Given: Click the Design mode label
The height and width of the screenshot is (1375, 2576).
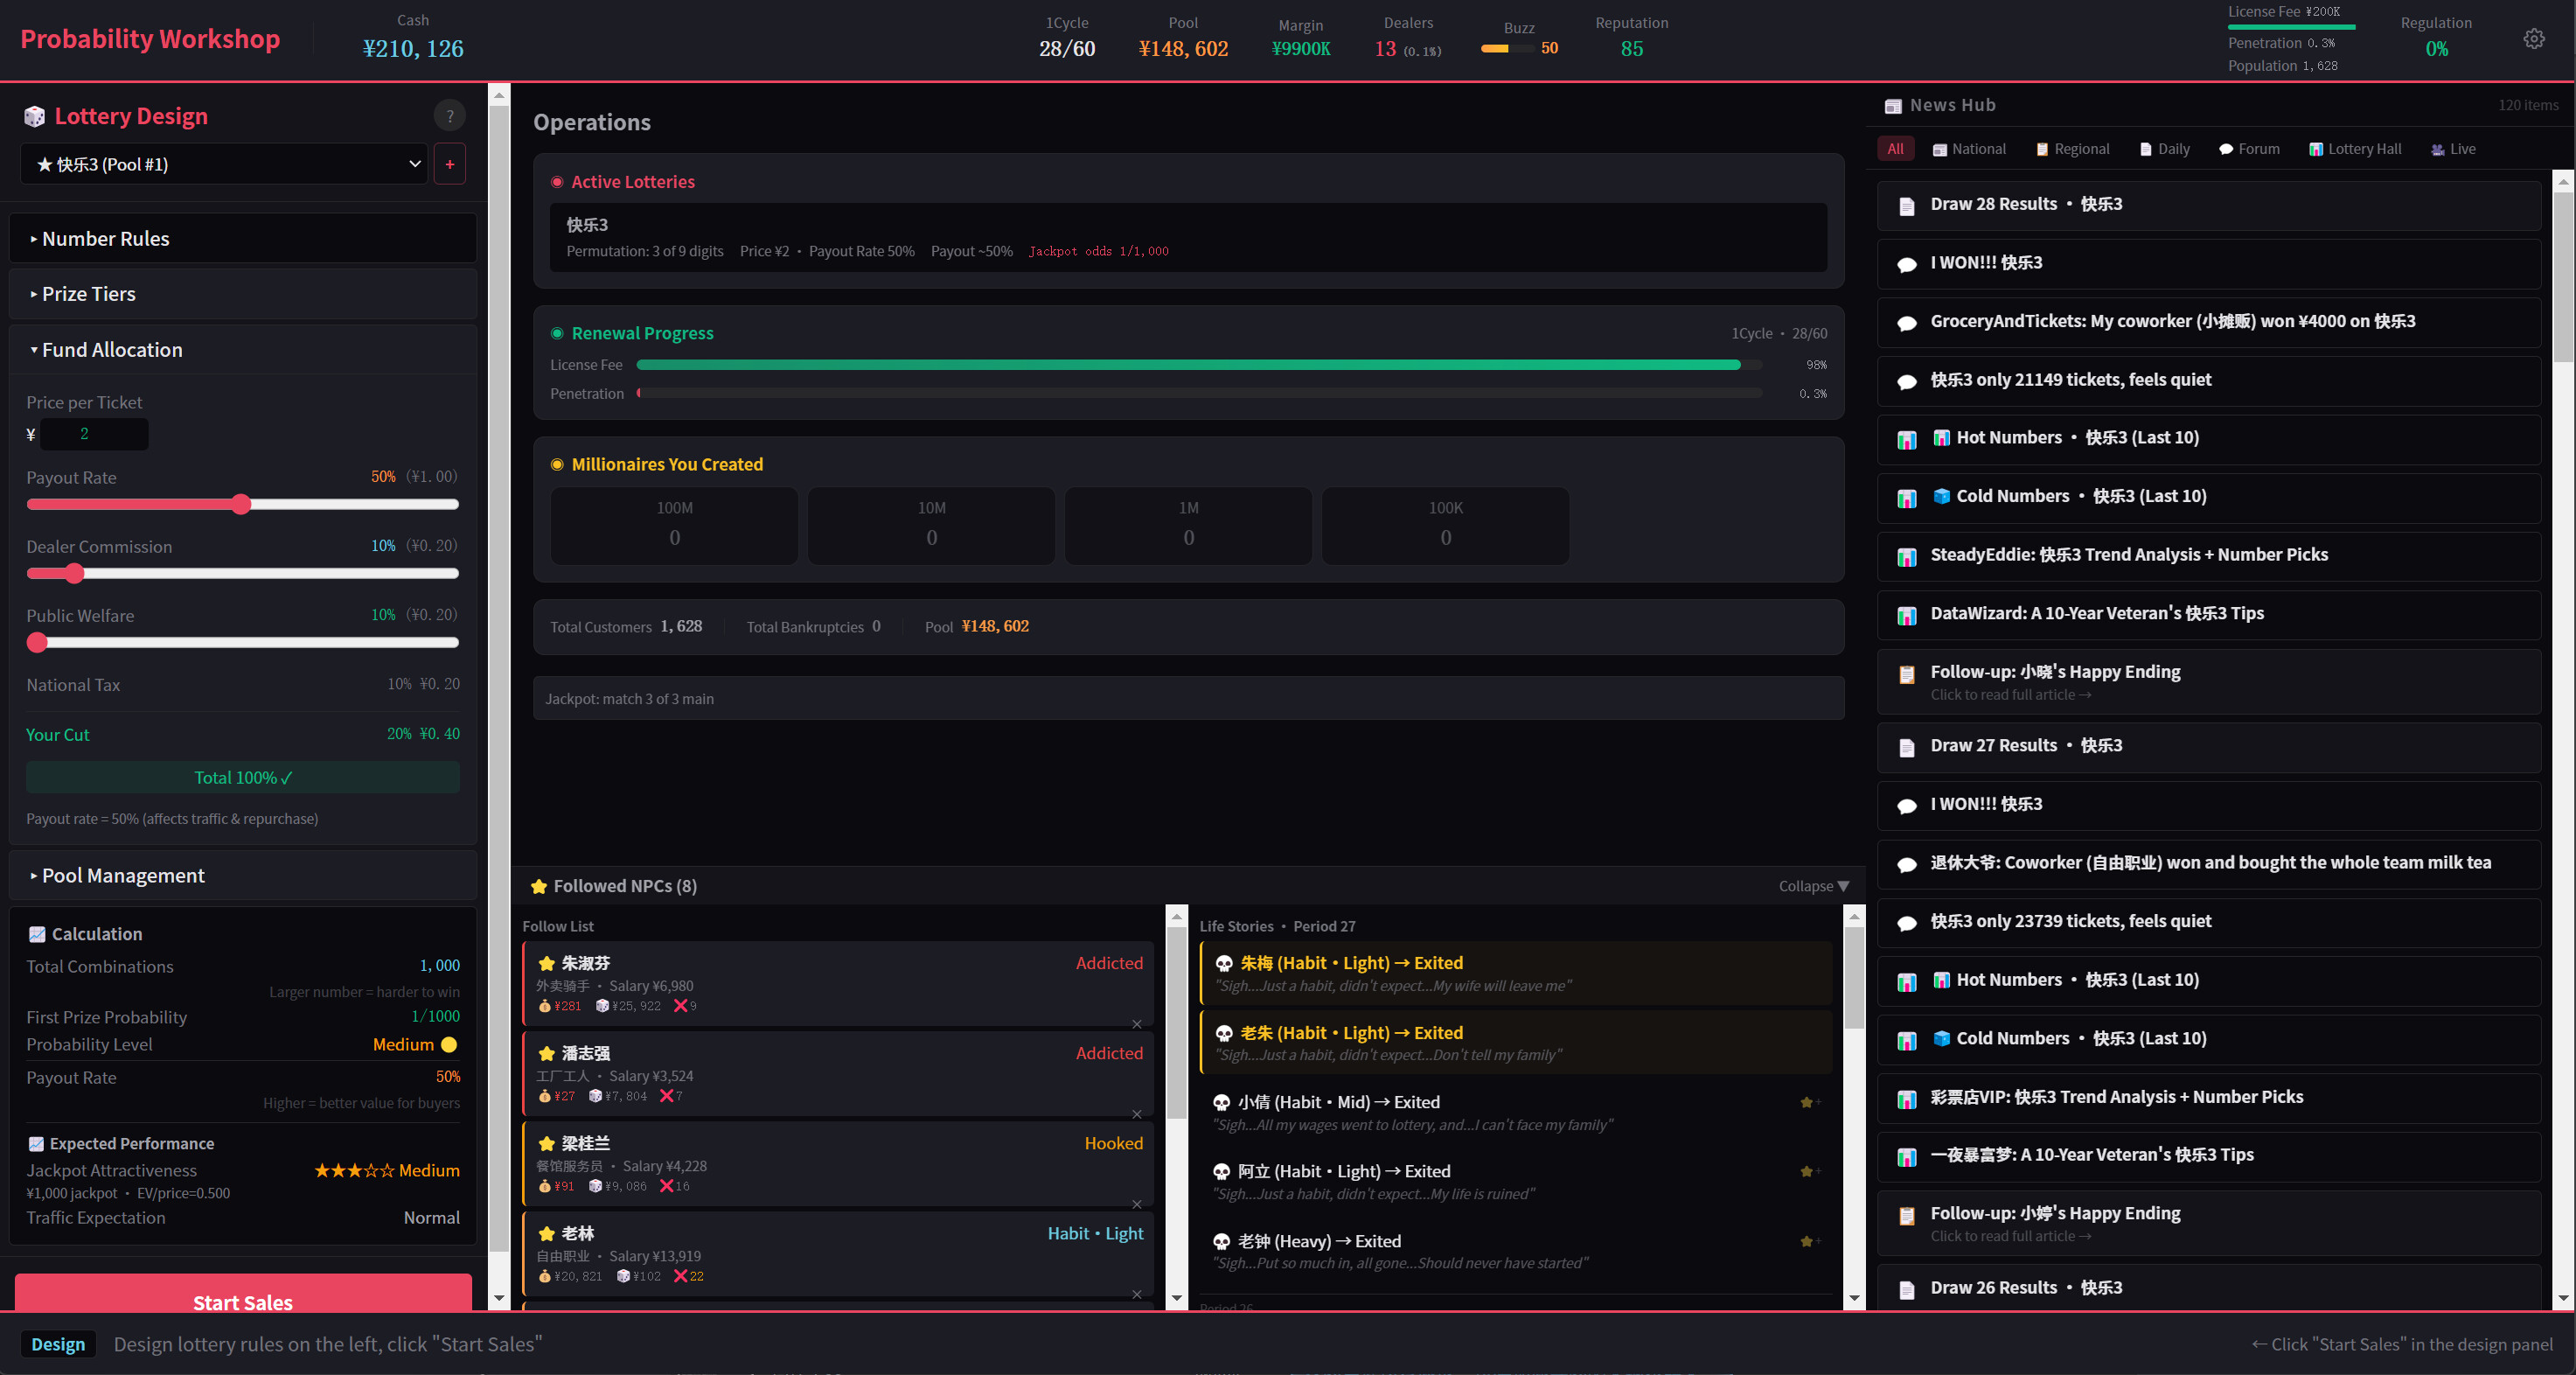Looking at the screenshot, I should [x=58, y=1344].
